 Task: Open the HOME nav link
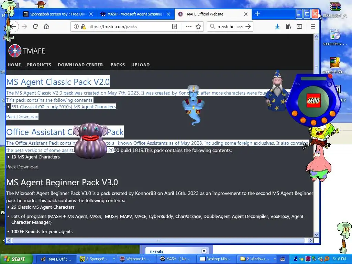pos(14,65)
